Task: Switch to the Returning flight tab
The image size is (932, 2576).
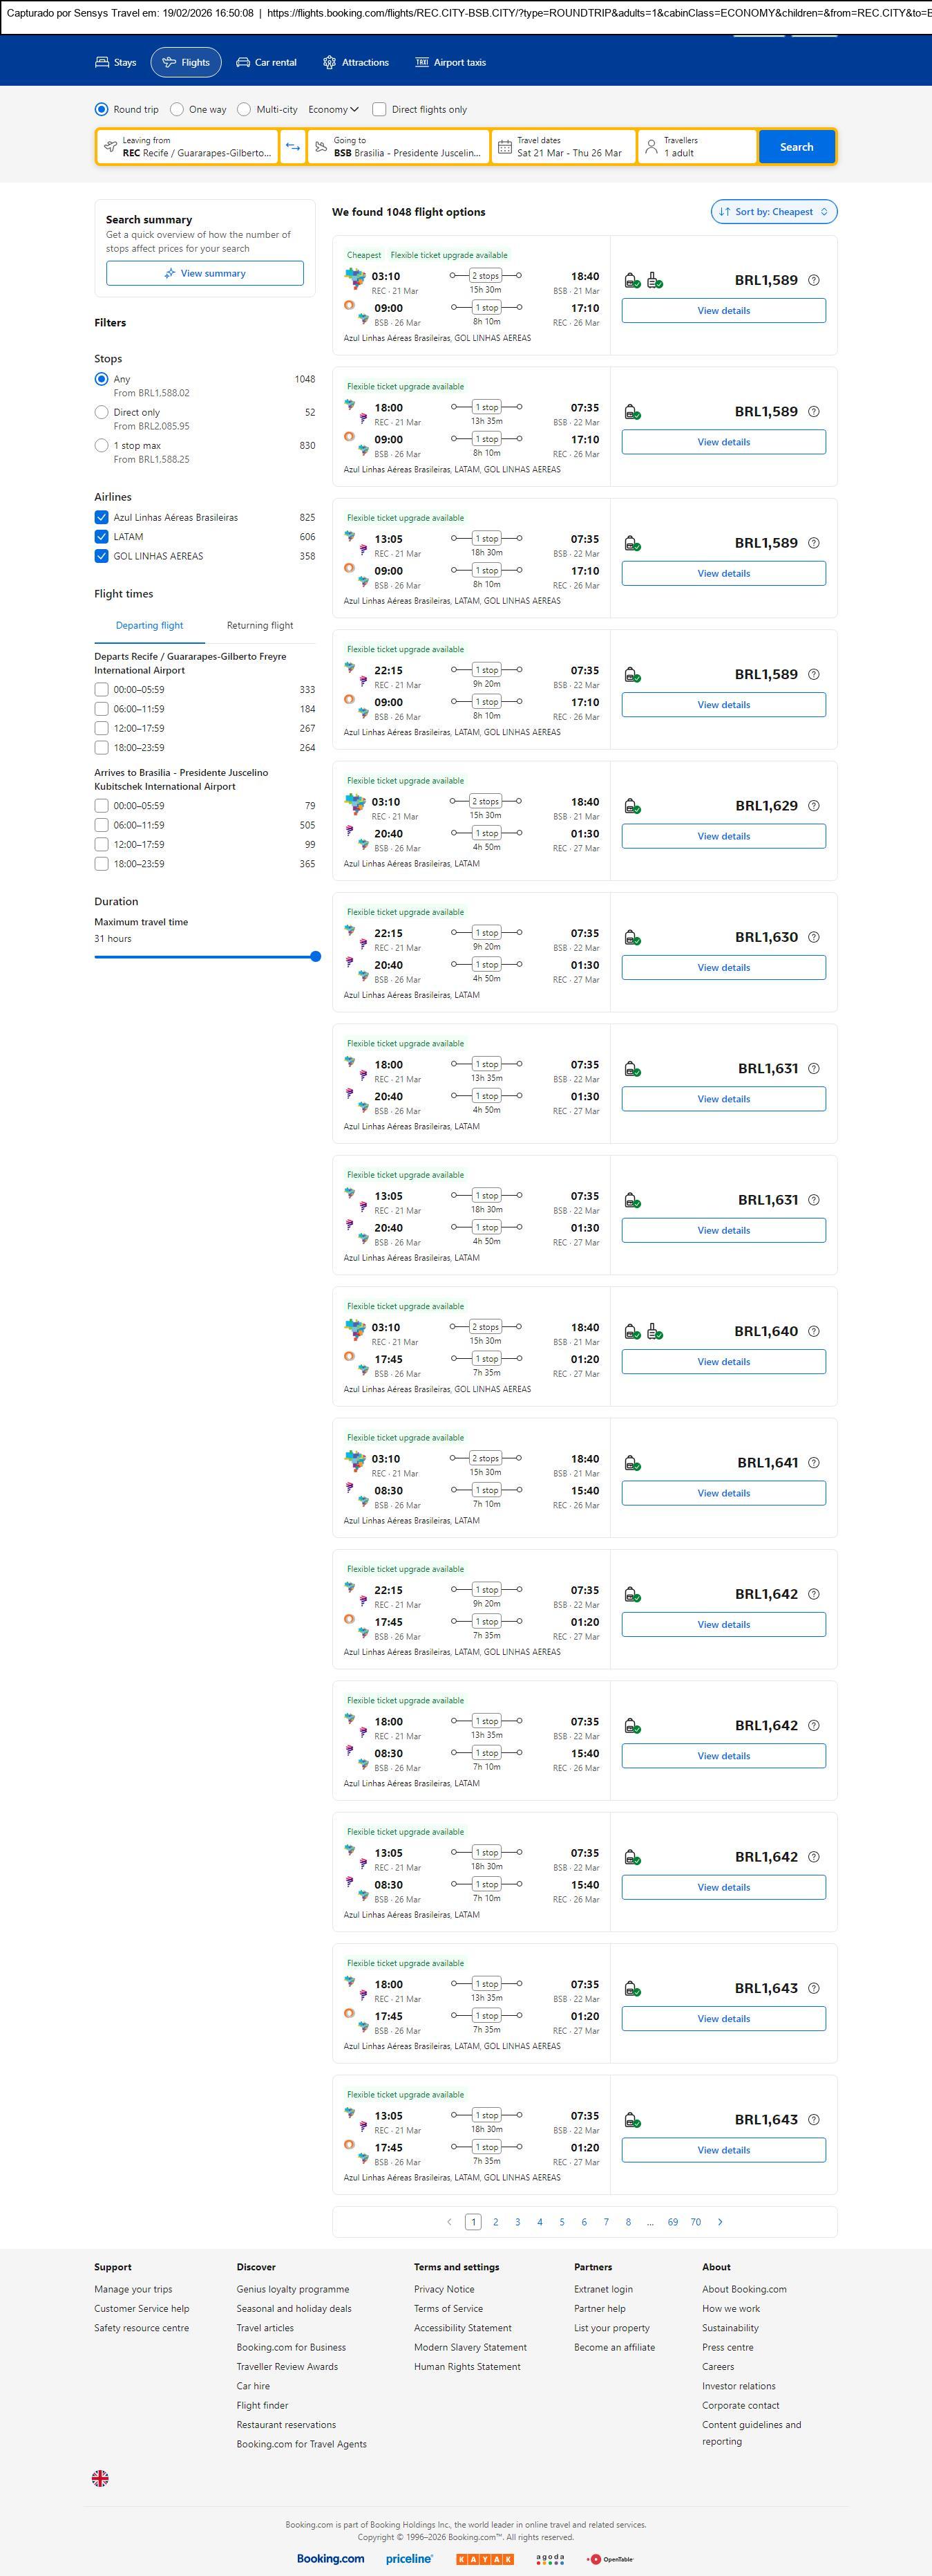Action: [x=260, y=626]
